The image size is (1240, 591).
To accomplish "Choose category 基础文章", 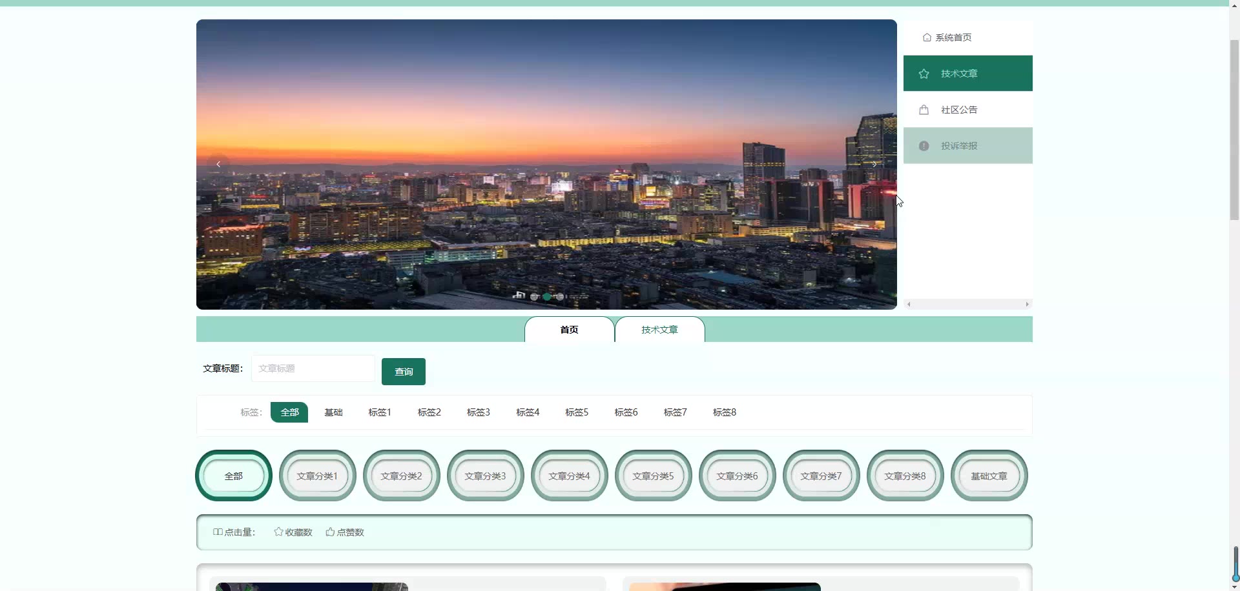I will pos(989,476).
